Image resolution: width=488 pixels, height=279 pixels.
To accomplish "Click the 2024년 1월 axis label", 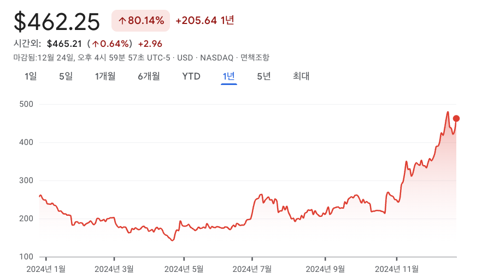I will coord(46,269).
